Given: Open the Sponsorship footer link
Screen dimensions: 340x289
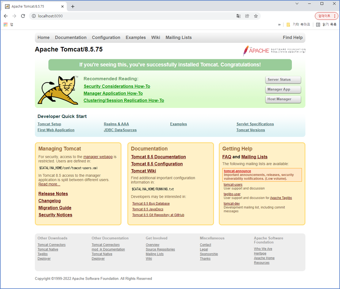Looking at the screenshot, I should pos(209,254).
